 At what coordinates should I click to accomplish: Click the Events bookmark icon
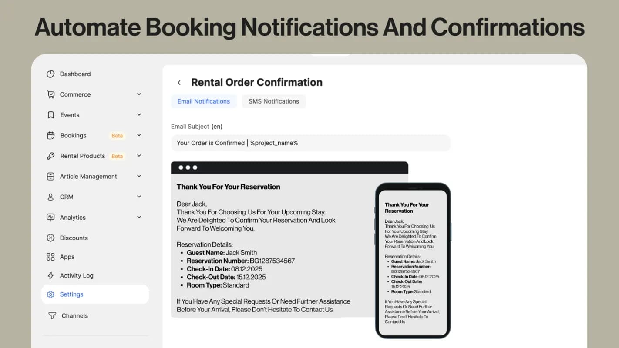pos(50,115)
